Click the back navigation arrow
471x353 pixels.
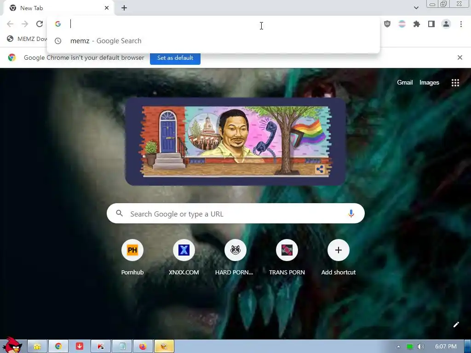tap(10, 24)
